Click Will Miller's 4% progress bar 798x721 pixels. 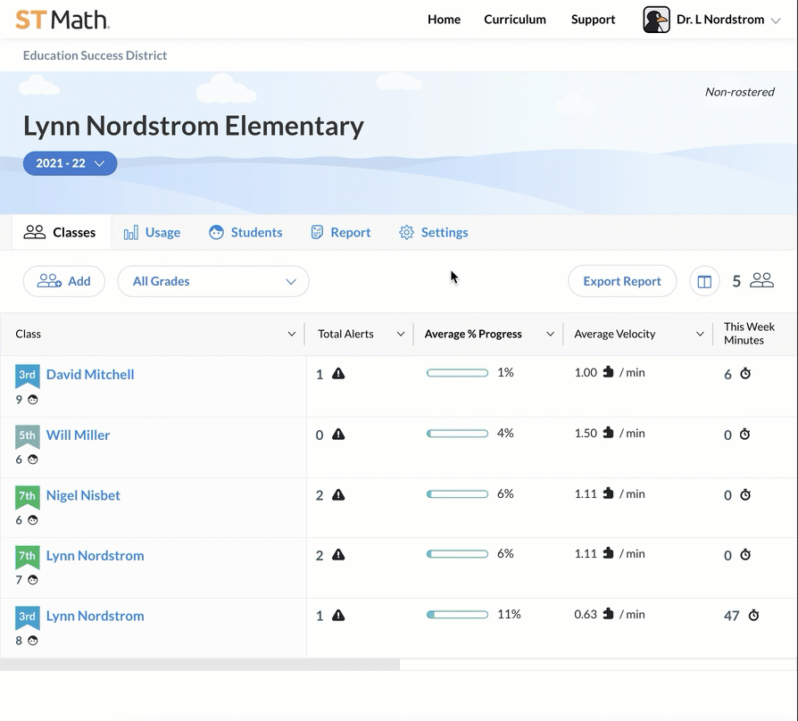(458, 434)
